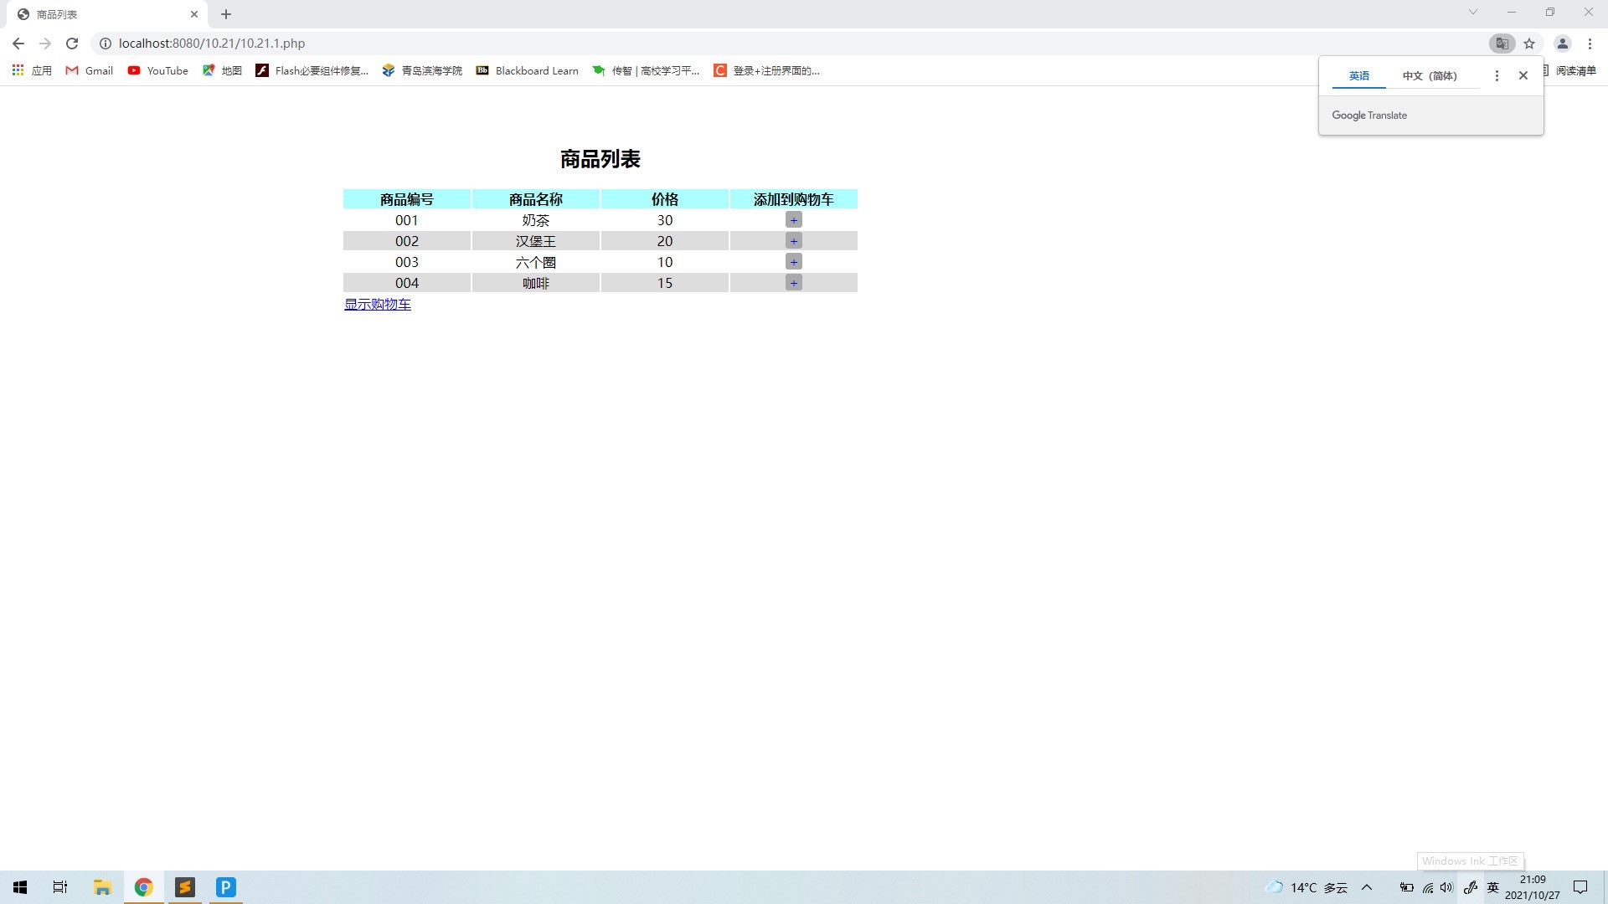The width and height of the screenshot is (1608, 904).
Task: Open the Chrome profile avatar icon
Action: [1562, 44]
